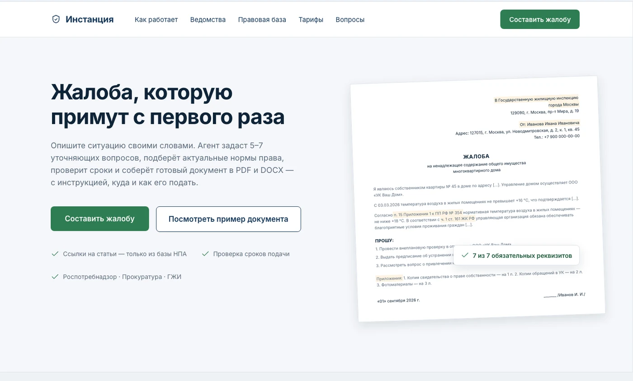Viewport: 633px width, 381px height.
Task: Click the checkmark icon beside «Ссылки на статьи»
Action: 55,254
